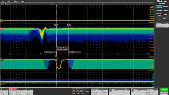Image resolution: width=169 pixels, height=95 pixels.
Task: Click the waveform view zoom magnifier icon
Action: [x=152, y=7]
